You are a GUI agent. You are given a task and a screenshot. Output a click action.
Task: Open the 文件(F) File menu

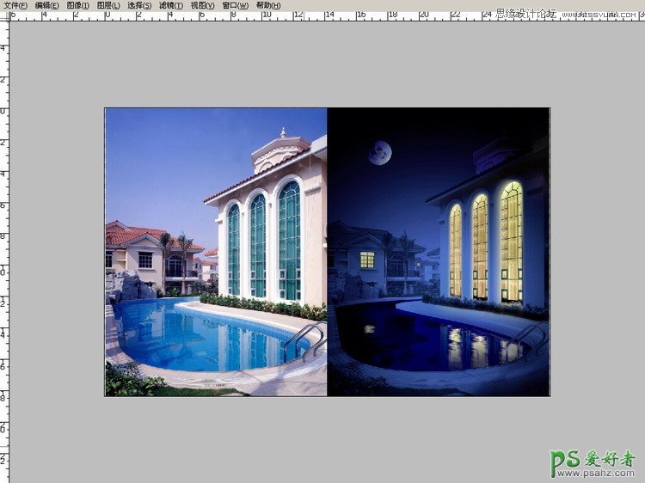[15, 5]
